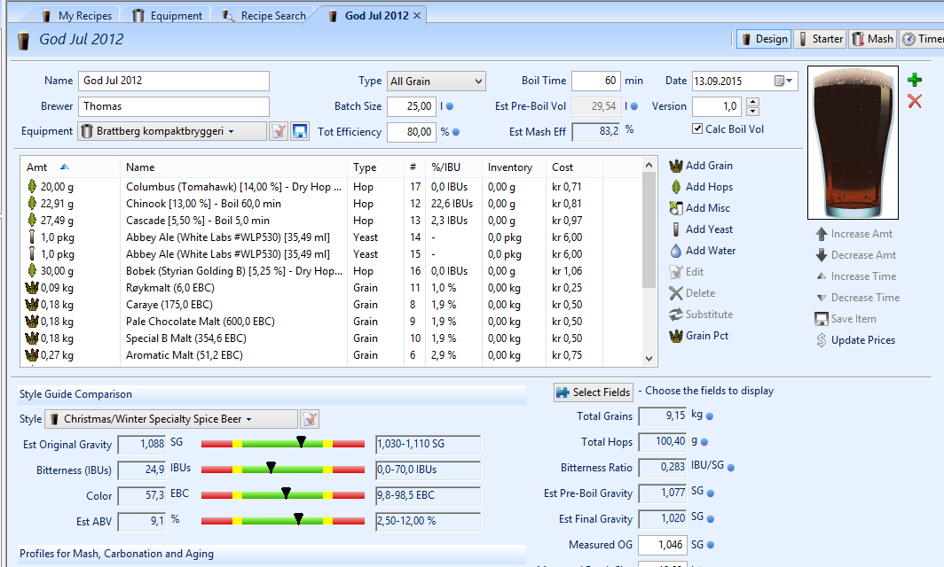This screenshot has height=567, width=944.
Task: Click the Est Original Gravity range slider marker
Action: [302, 441]
